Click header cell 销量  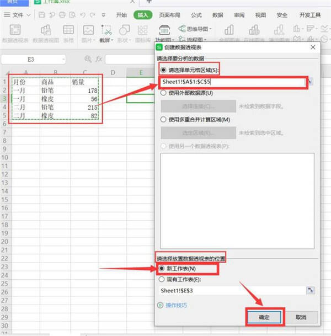84,82
